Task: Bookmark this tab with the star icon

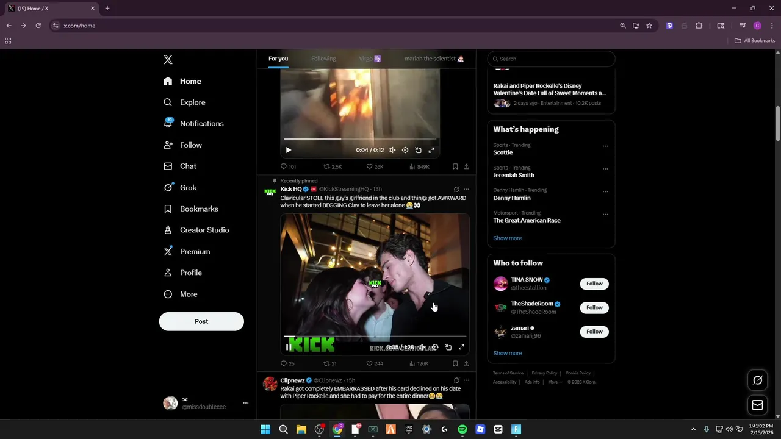Action: pyautogui.click(x=649, y=26)
